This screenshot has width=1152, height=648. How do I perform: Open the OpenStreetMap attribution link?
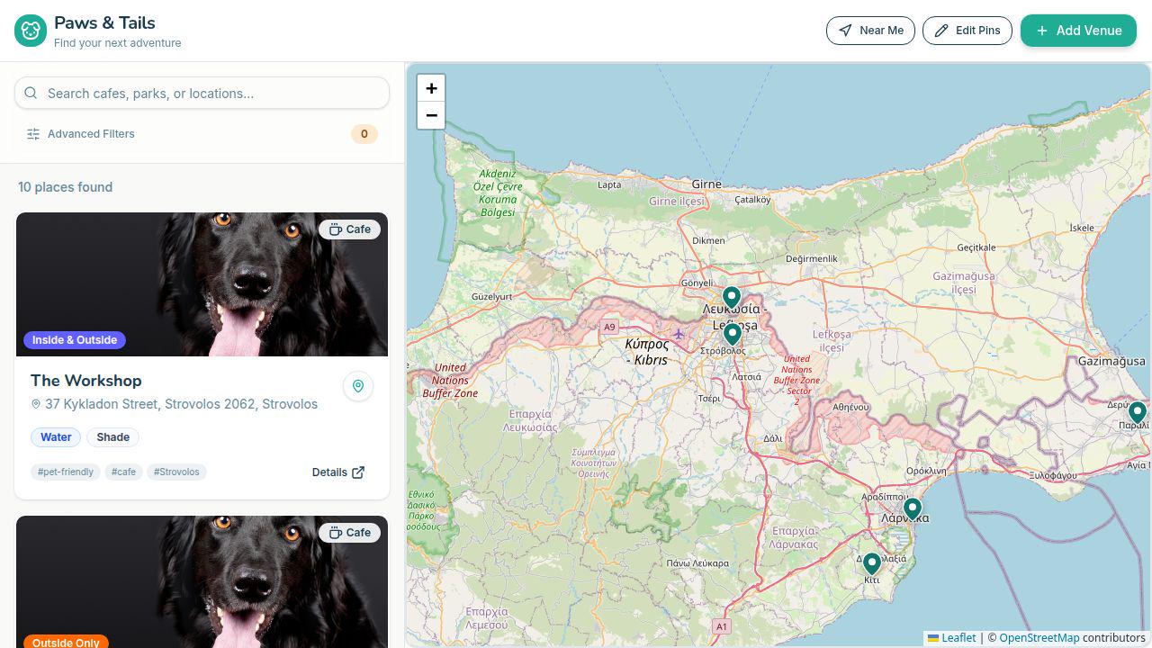[1039, 637]
